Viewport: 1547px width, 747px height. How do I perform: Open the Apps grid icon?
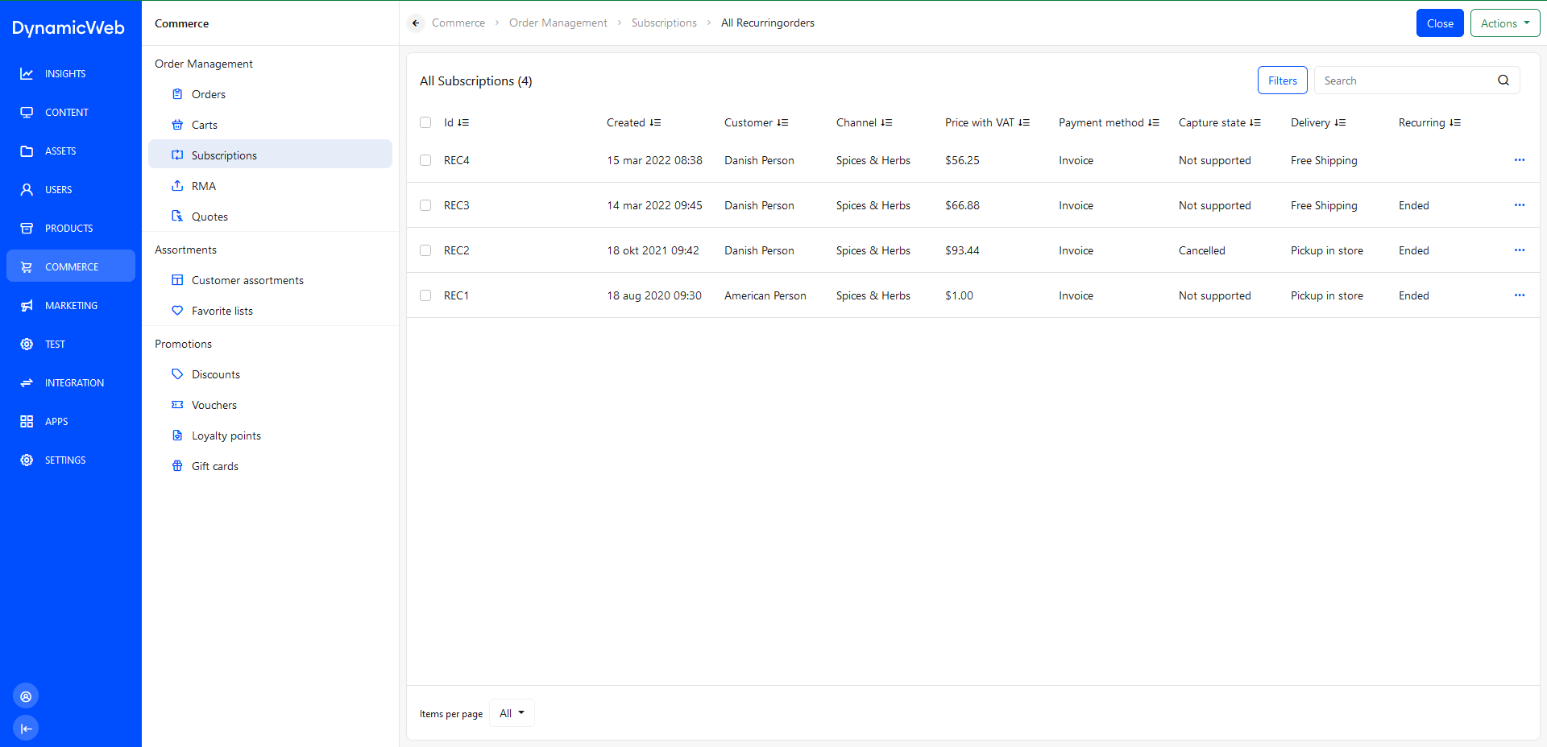[27, 421]
